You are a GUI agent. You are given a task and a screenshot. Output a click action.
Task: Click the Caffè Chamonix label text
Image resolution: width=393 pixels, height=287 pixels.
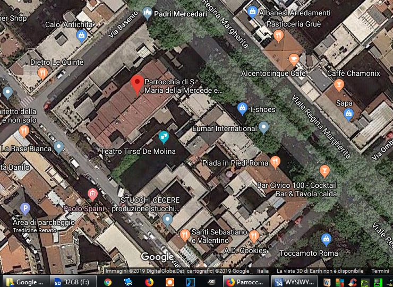tap(354, 73)
